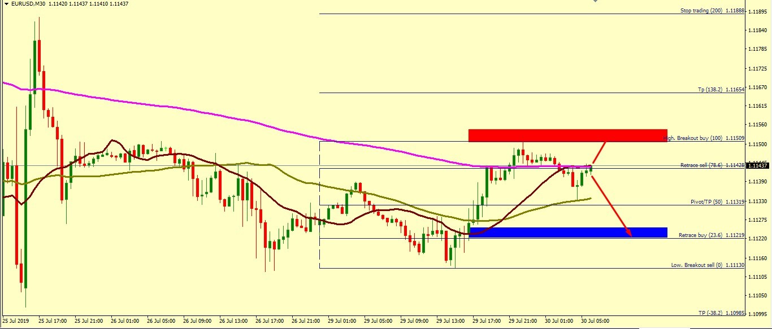Click the High. Breakout buy (100) label
Screen dimensions: 772x329
click(x=706, y=138)
